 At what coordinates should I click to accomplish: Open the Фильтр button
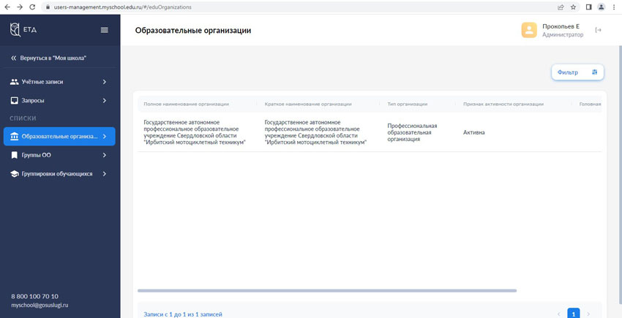(577, 72)
